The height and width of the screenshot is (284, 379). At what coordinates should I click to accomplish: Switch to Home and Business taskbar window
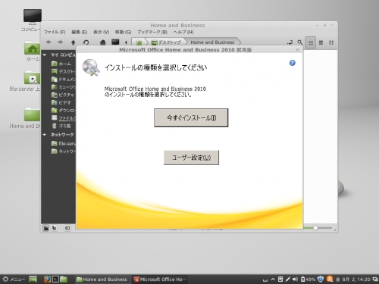(x=102, y=279)
